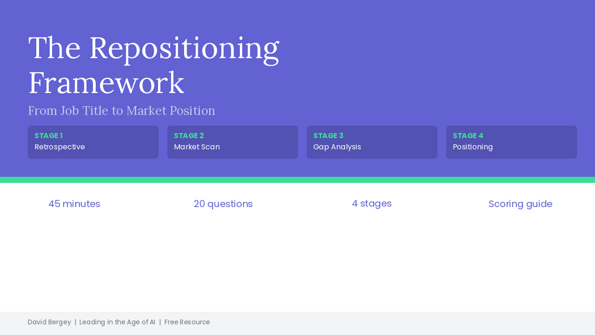Image resolution: width=595 pixels, height=335 pixels.
Task: Click the green 'STAGE 2' label
Action: 189,136
